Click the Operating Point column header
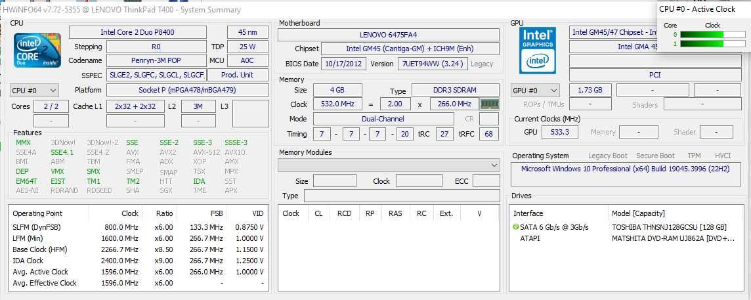 click(x=49, y=213)
